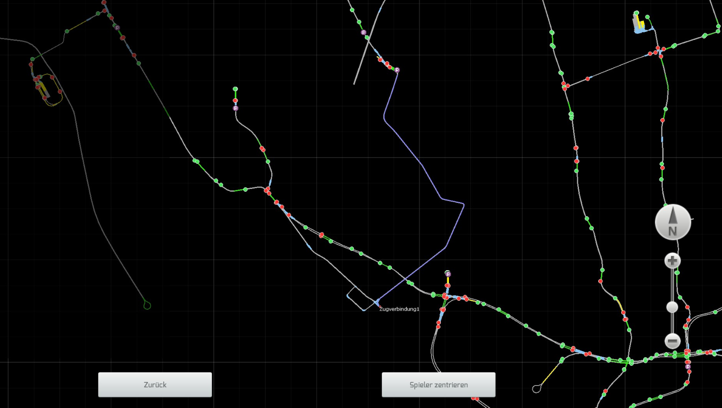The width and height of the screenshot is (722, 408).
Task: Click the rectangular siding loop near Zugverbindung1
Action: click(x=362, y=298)
